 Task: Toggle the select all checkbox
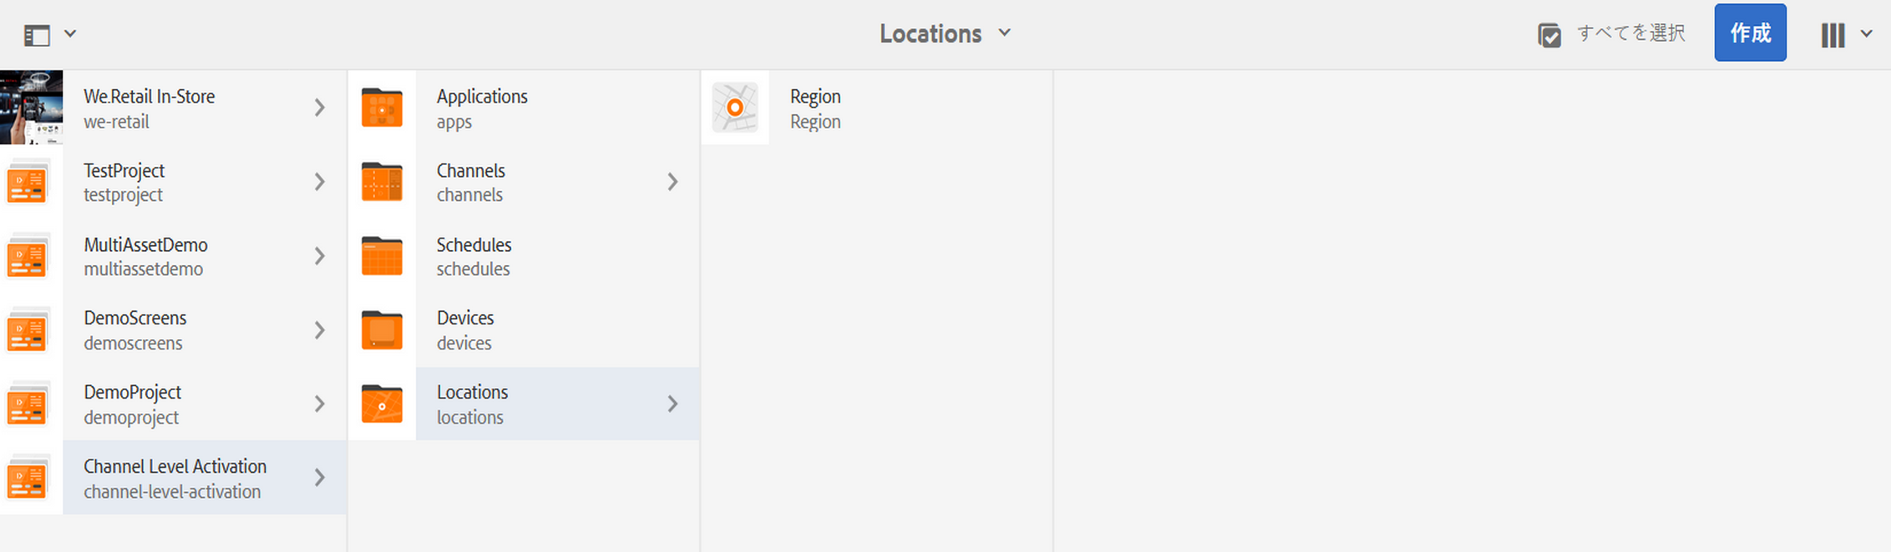point(1549,36)
